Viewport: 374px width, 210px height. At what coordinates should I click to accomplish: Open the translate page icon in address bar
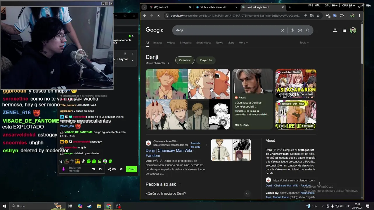312,15
